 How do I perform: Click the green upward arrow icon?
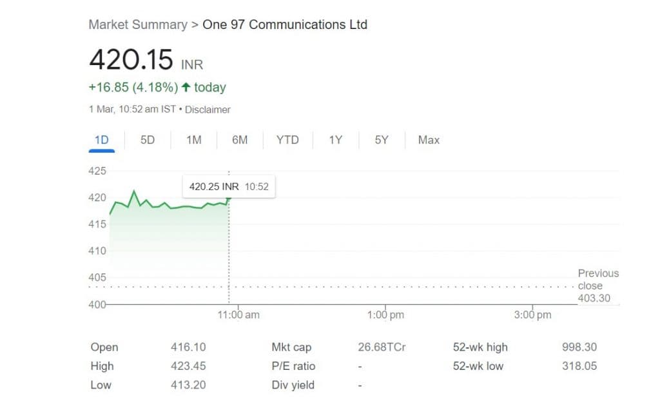coord(186,87)
